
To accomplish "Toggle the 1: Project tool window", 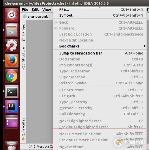I will 23,30.
